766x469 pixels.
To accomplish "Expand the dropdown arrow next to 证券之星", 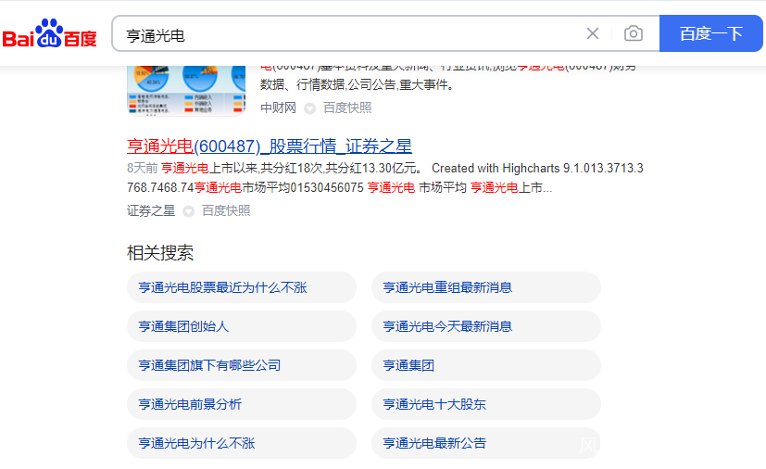I will point(189,211).
